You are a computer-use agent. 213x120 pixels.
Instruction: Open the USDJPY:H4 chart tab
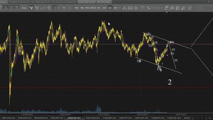point(57,118)
